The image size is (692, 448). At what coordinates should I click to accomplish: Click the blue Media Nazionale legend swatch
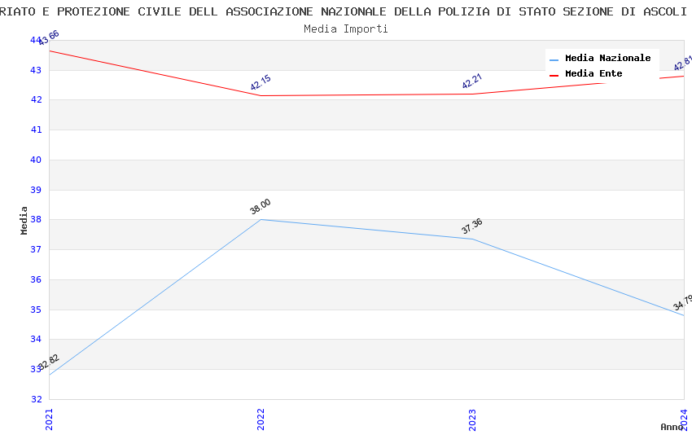(554, 59)
